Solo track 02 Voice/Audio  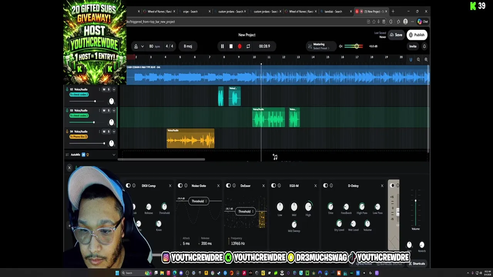pyautogui.click(x=109, y=89)
